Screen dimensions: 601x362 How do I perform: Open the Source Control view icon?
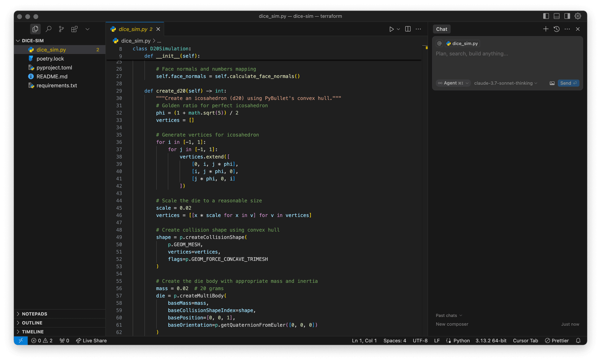click(61, 29)
